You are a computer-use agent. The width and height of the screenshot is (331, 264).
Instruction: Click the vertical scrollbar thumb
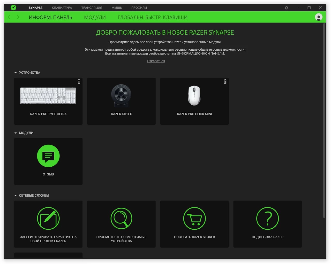tap(324, 121)
